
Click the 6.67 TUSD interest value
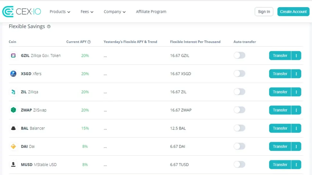point(179,164)
